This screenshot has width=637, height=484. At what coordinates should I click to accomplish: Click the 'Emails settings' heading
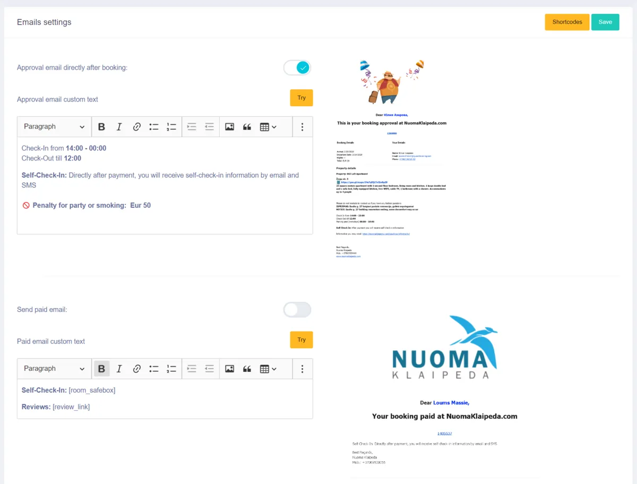pyautogui.click(x=44, y=22)
